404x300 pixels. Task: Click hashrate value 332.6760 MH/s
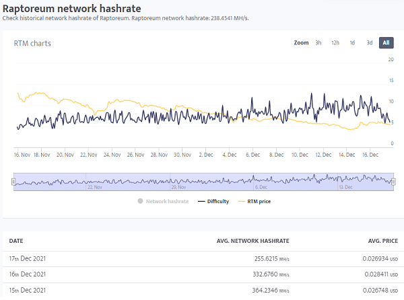[x=271, y=274]
